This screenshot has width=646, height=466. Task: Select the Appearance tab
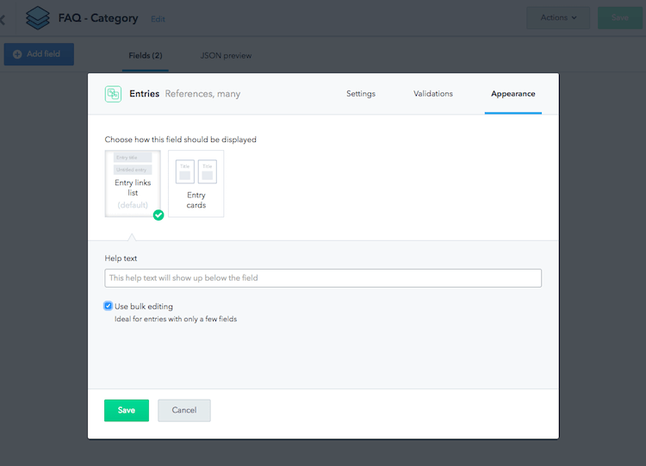tap(513, 94)
